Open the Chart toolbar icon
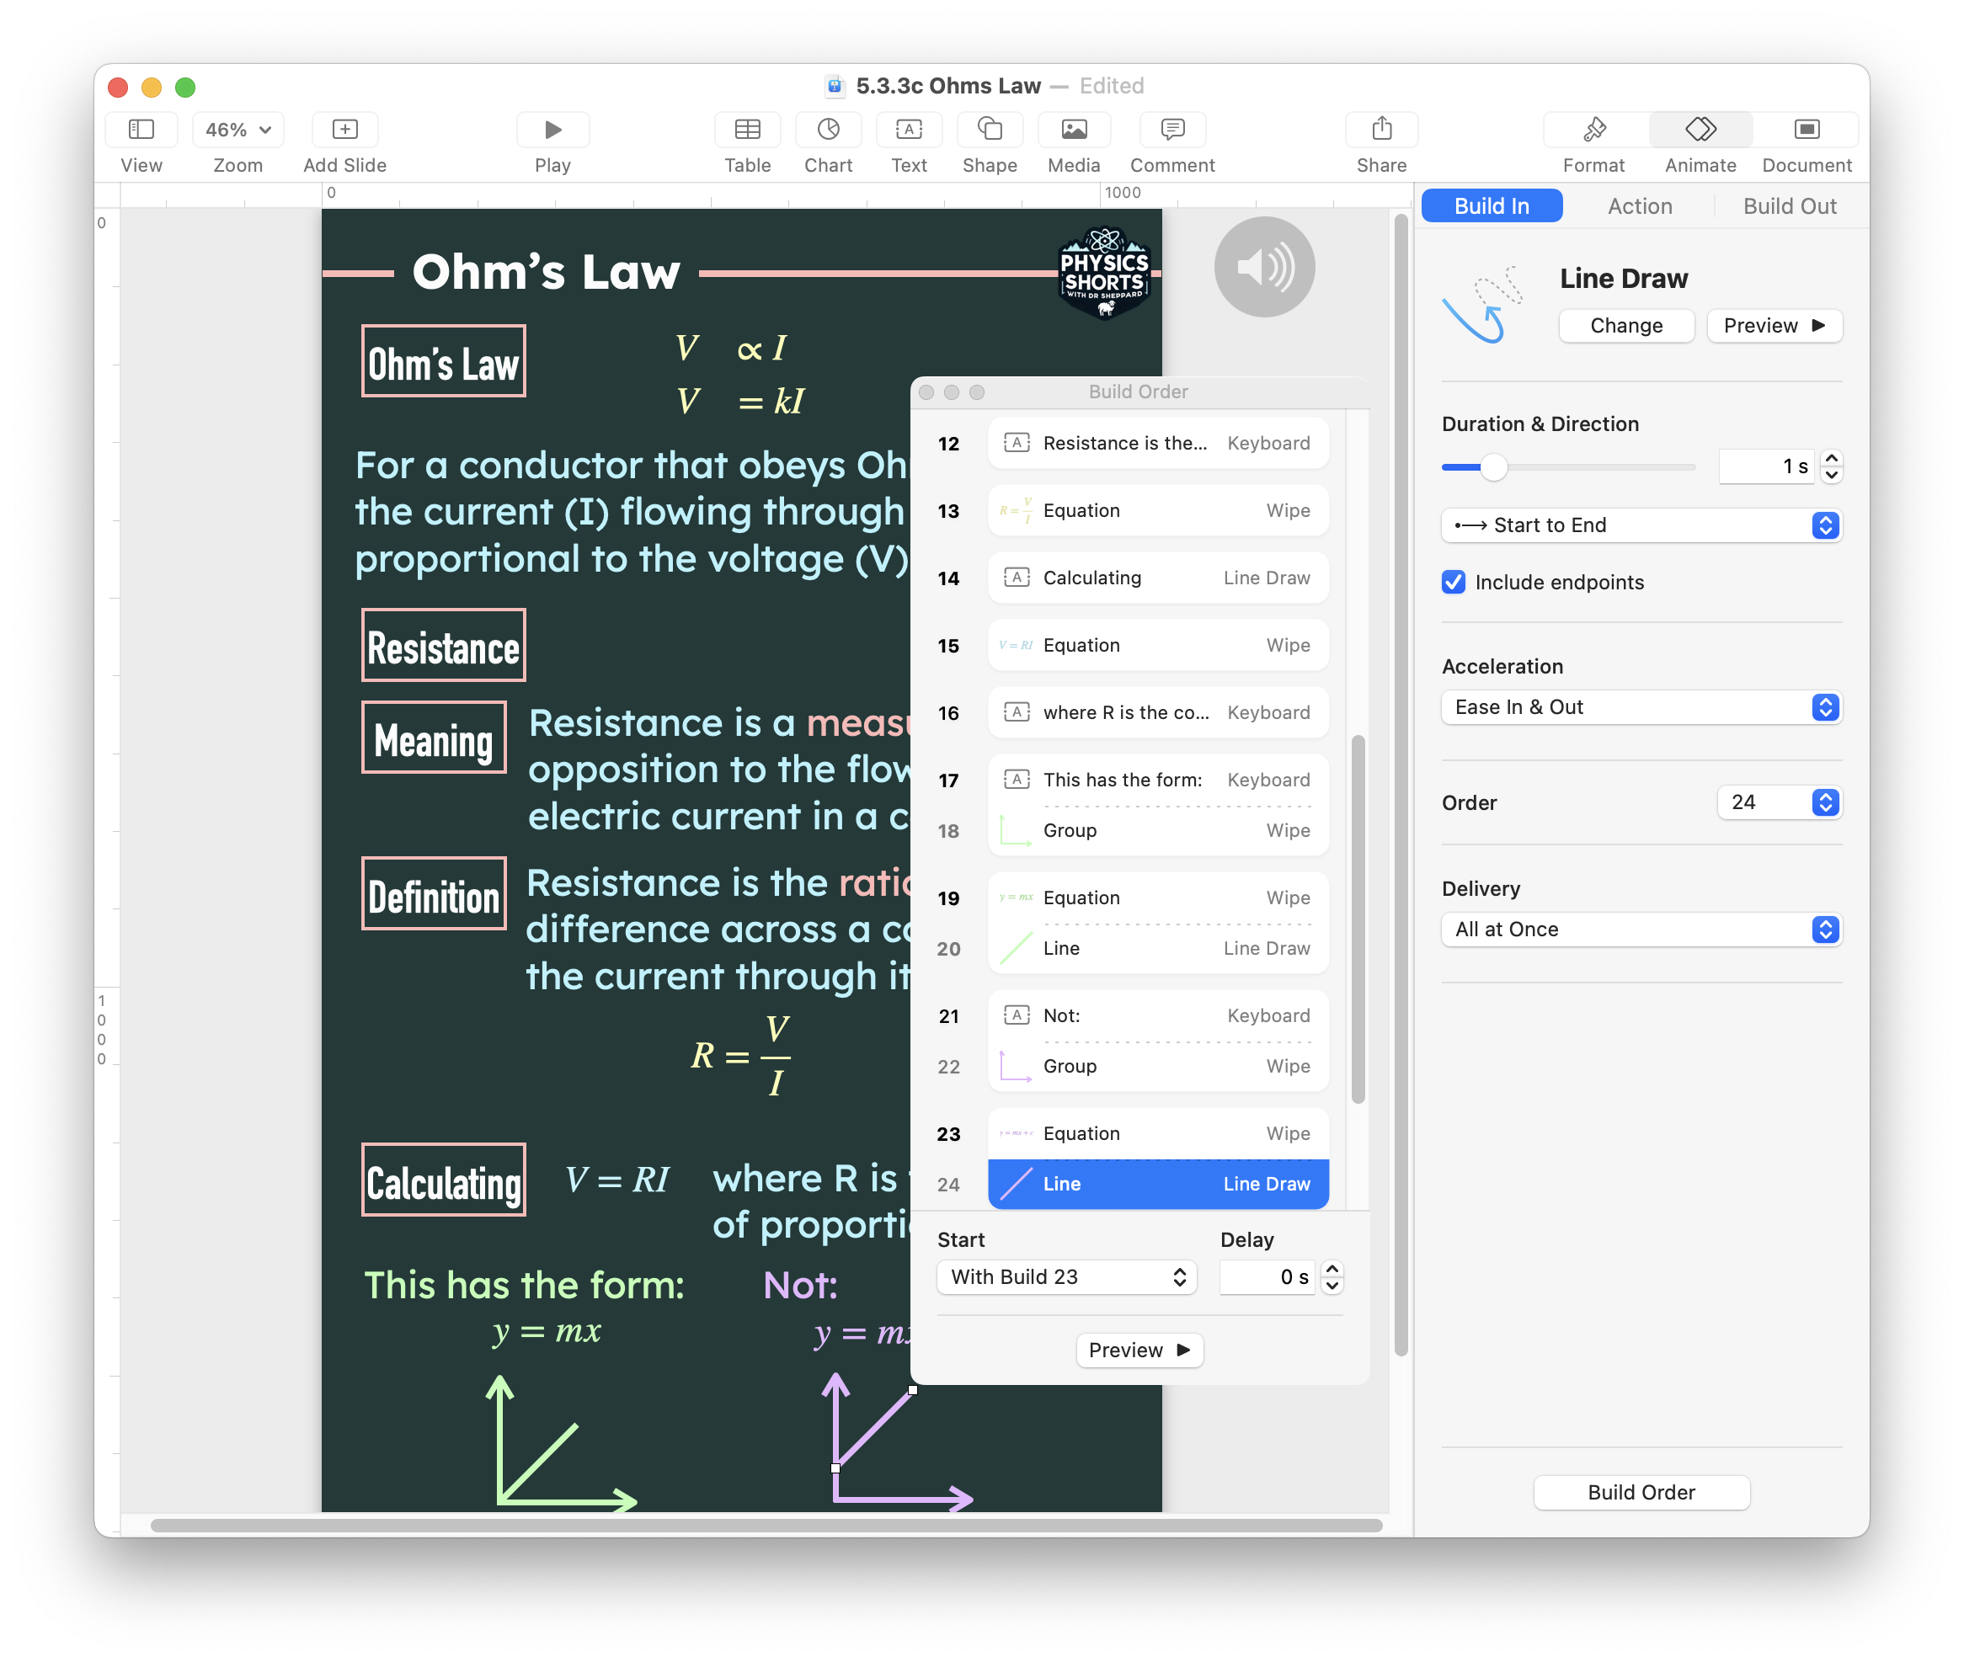1964x1662 pixels. tap(827, 129)
